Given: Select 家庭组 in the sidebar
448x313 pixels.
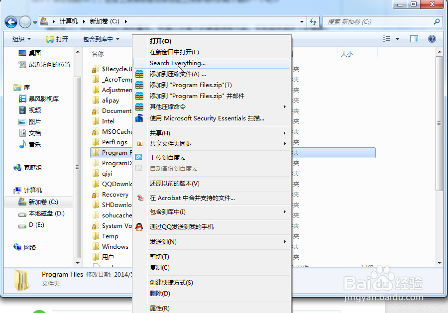Looking at the screenshot, I should pyautogui.click(x=27, y=168).
